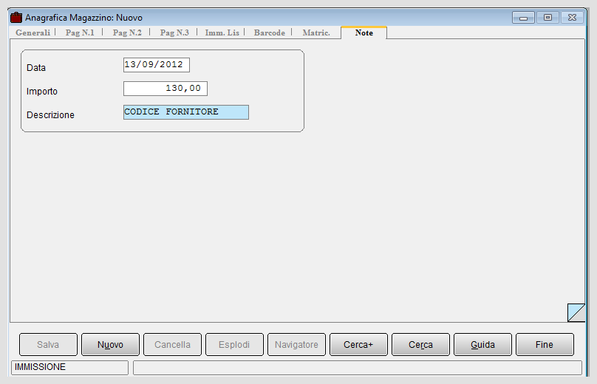Click the Cancella button

point(172,344)
